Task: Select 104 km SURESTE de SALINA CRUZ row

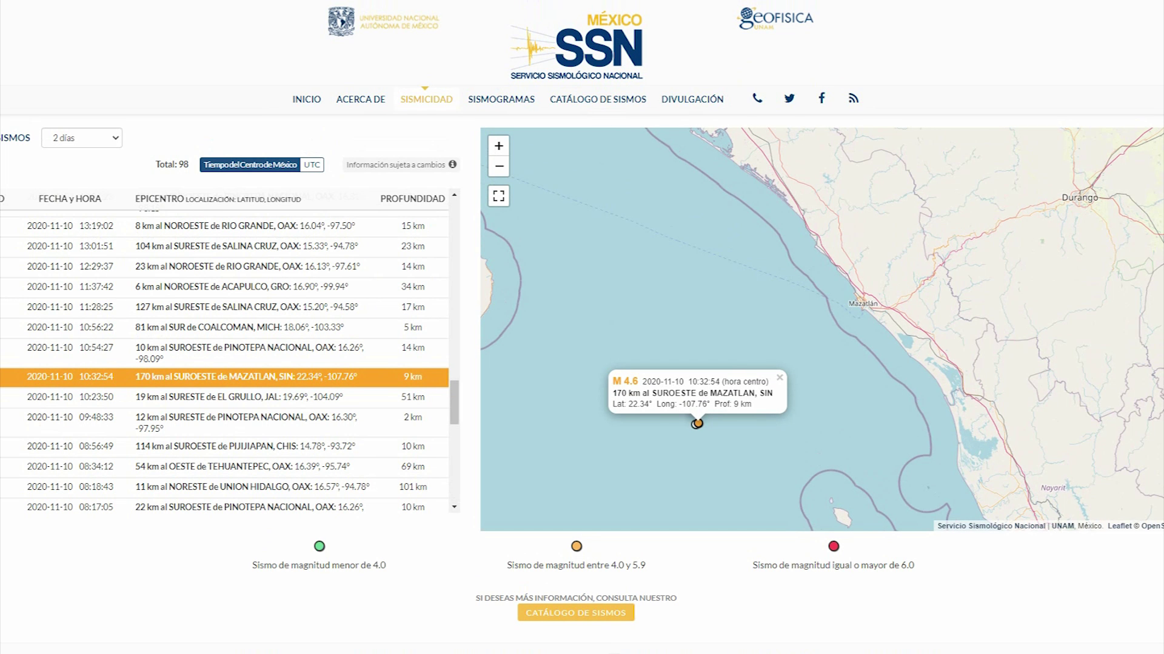Action: point(224,246)
